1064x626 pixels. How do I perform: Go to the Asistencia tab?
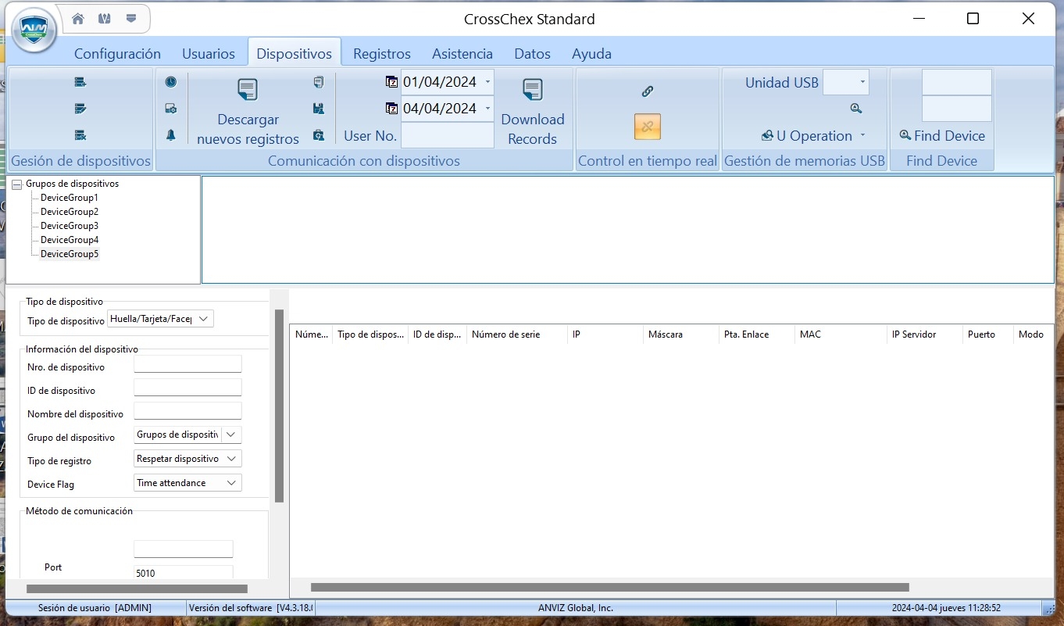[462, 54]
